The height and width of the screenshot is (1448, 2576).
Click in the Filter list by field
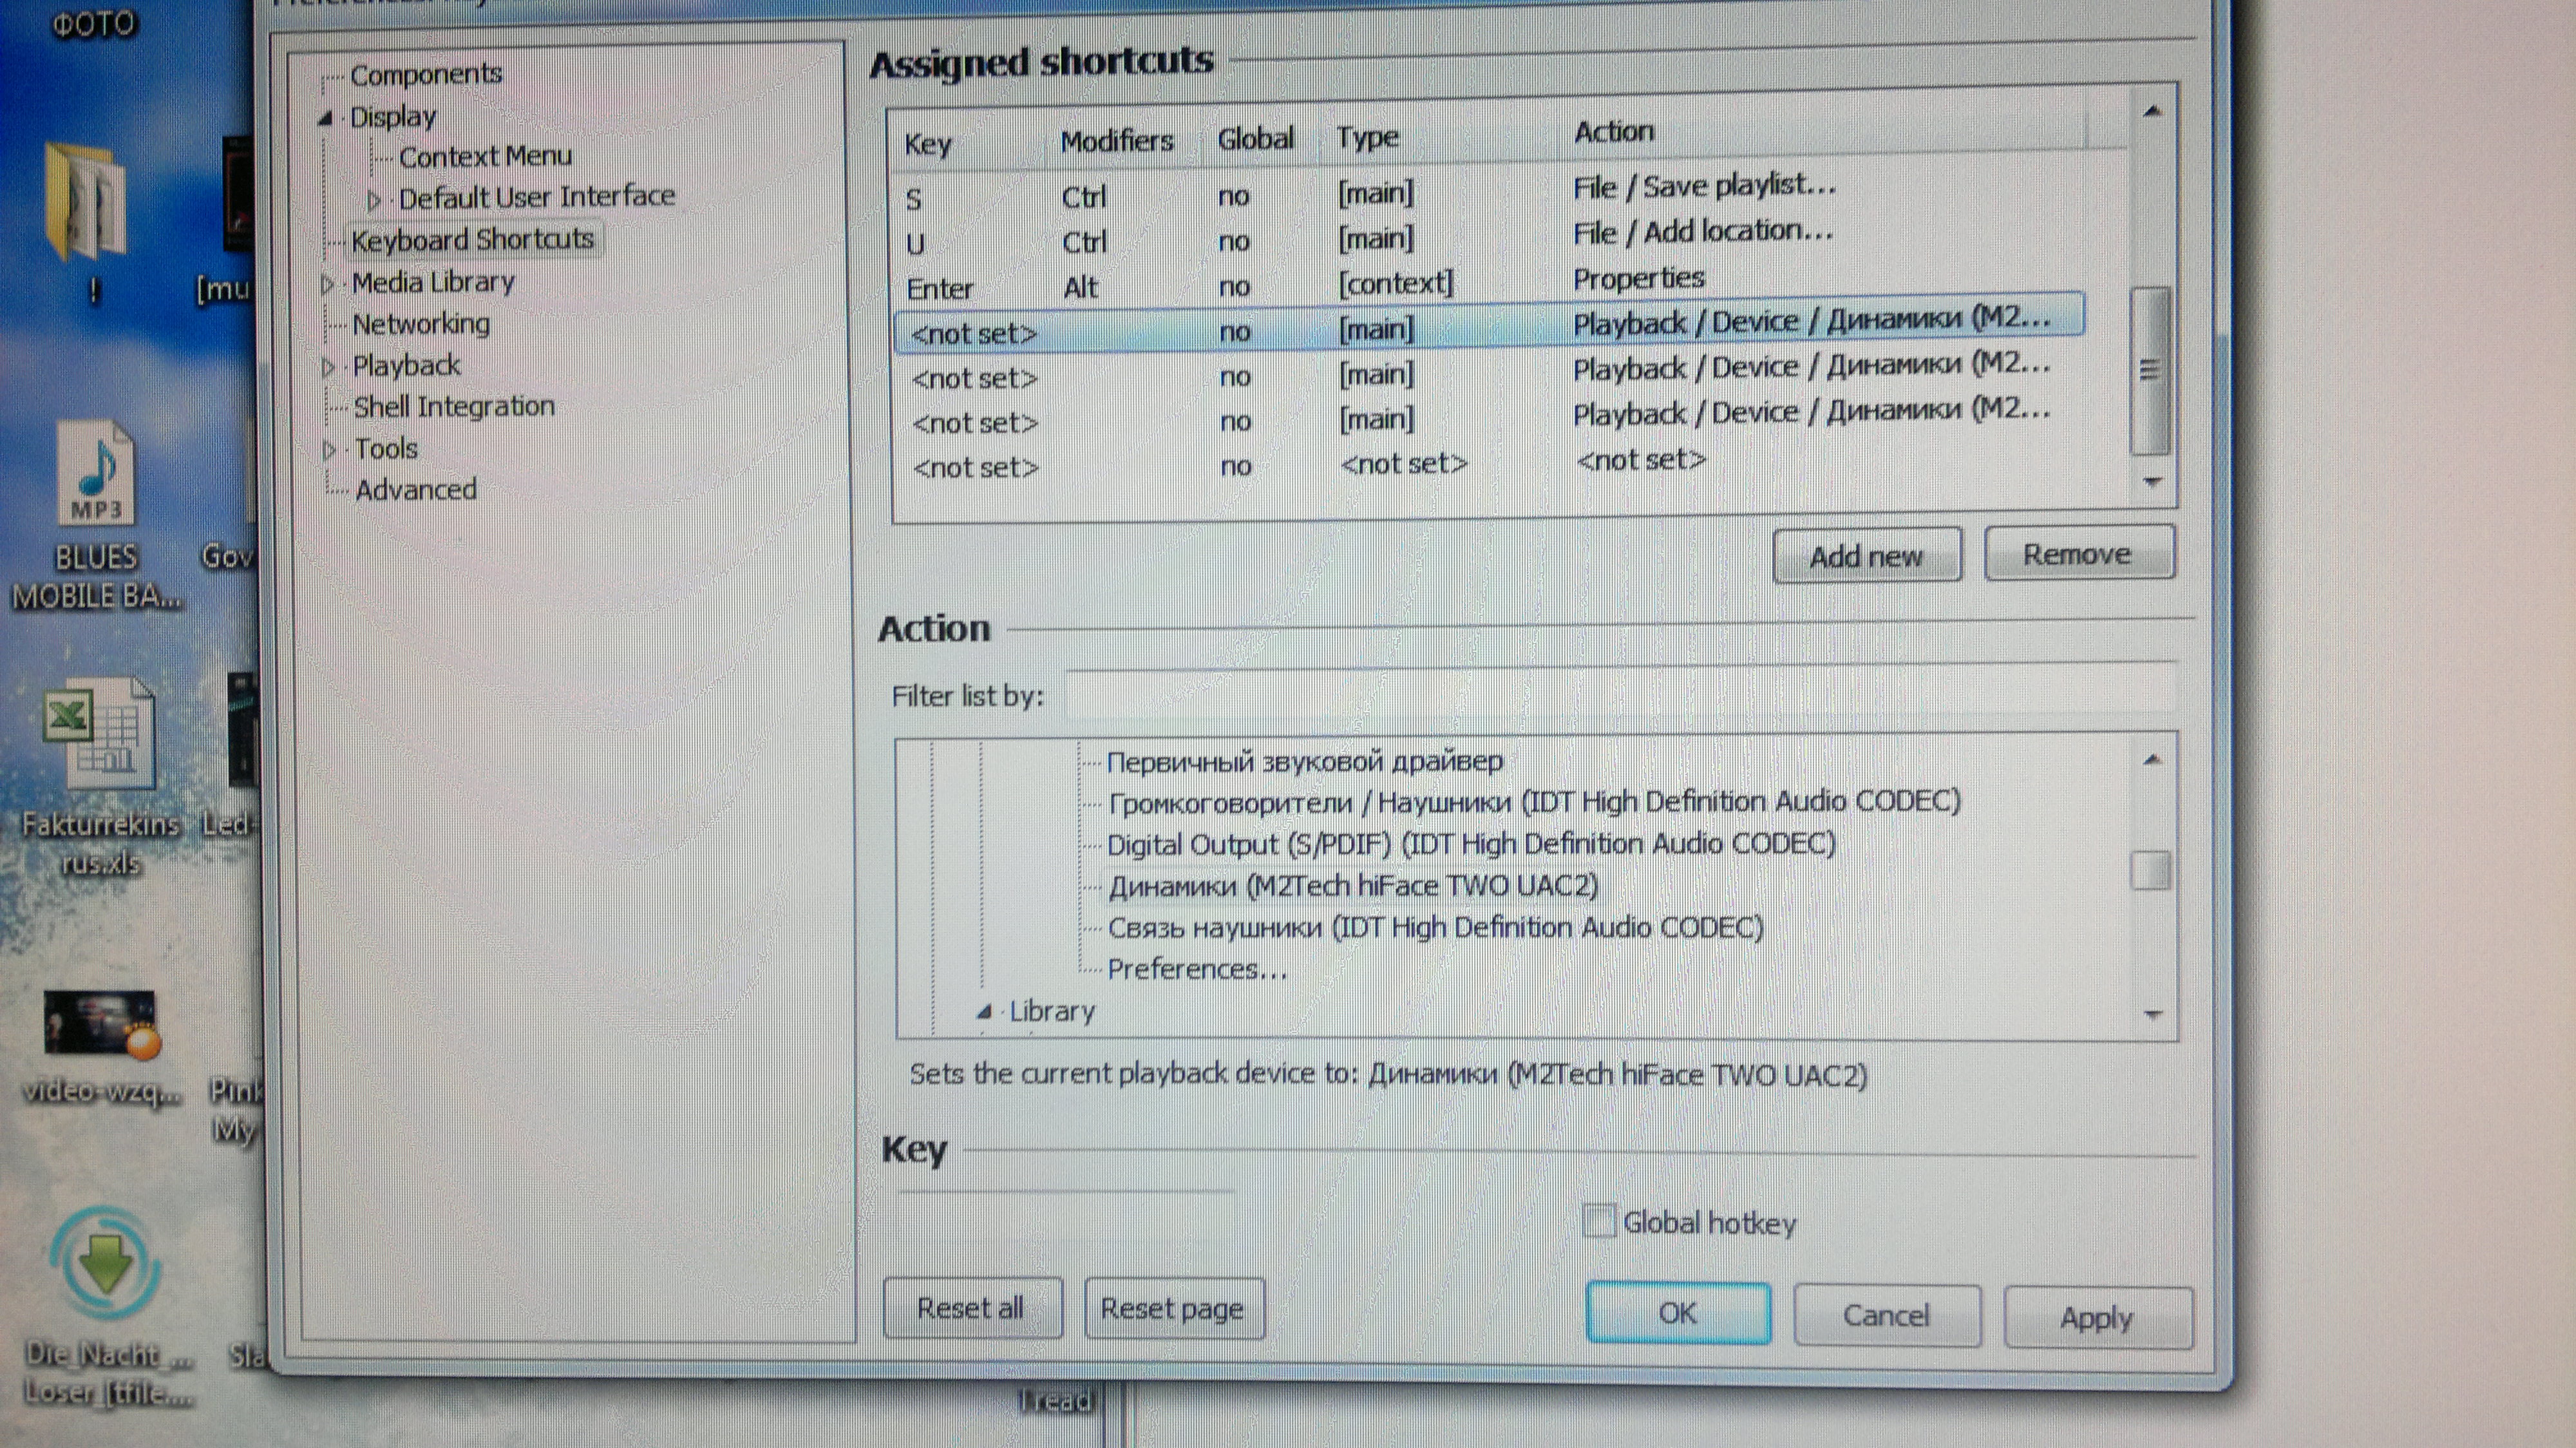click(1620, 691)
